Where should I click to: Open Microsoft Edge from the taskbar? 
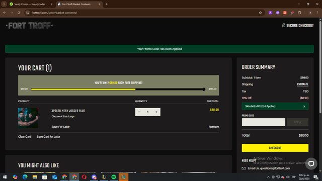pos(25,177)
